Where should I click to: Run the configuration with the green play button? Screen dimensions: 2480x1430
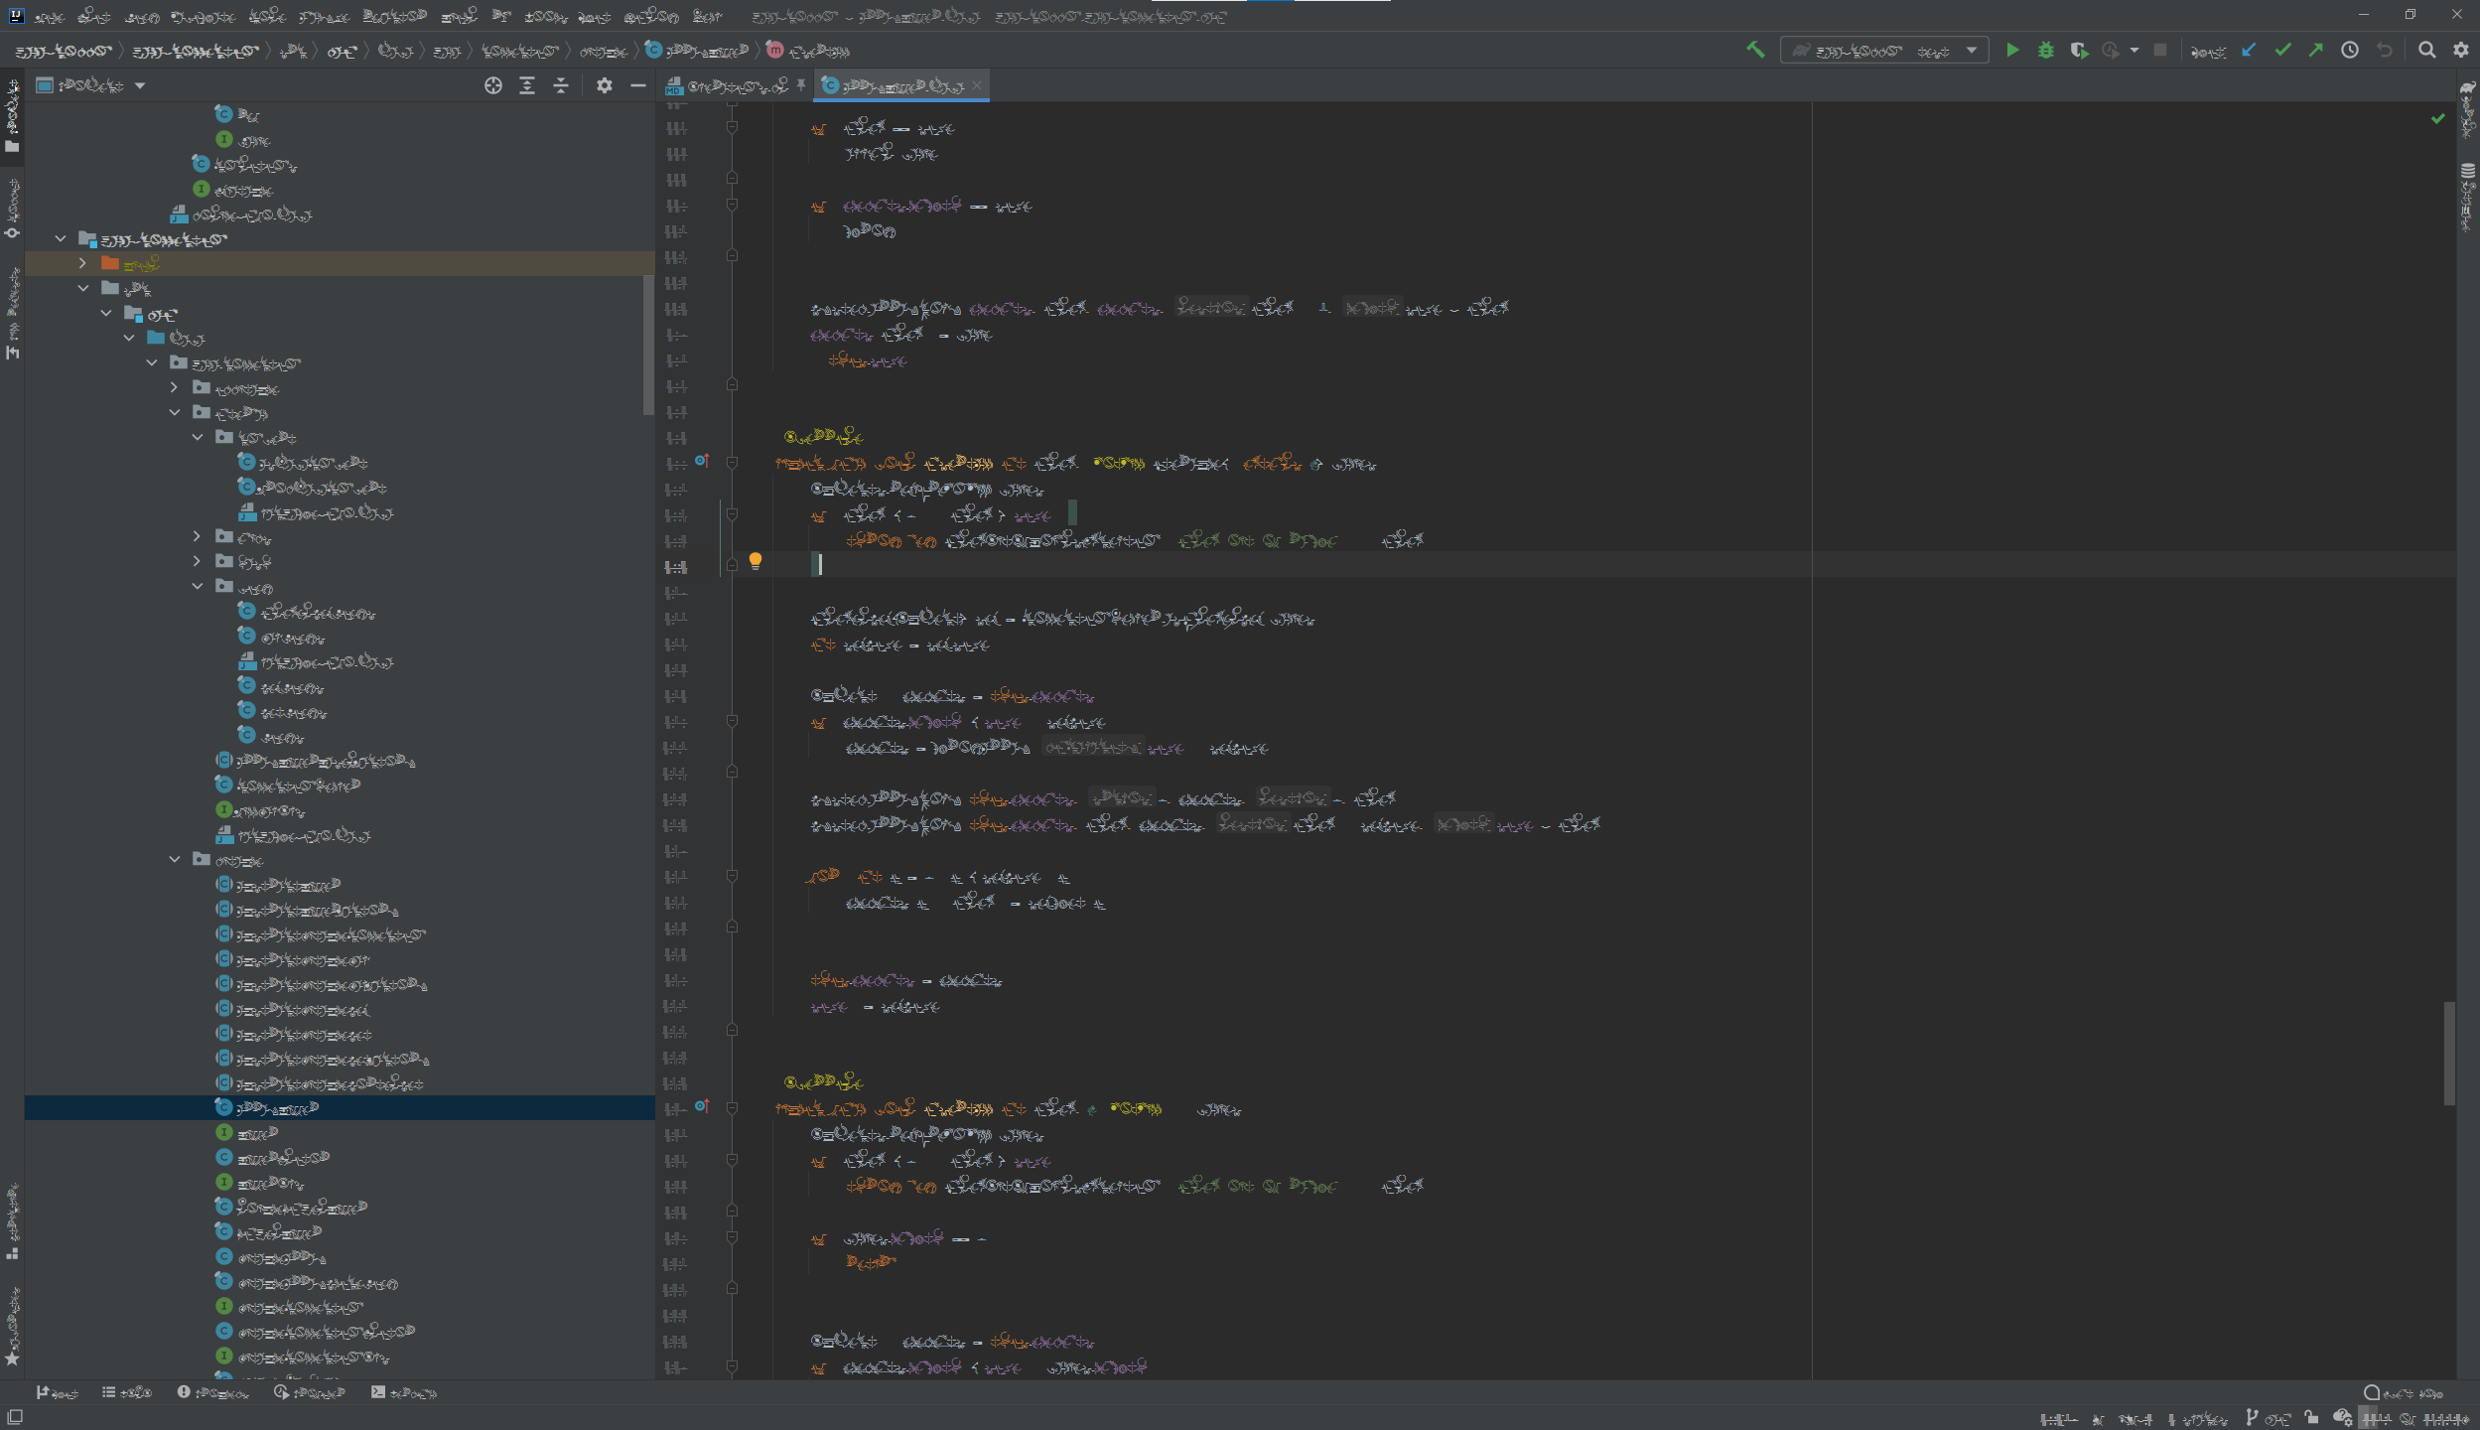pos(2012,50)
